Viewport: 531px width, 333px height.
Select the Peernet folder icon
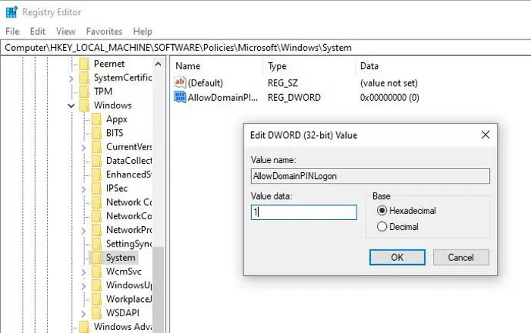coord(84,64)
